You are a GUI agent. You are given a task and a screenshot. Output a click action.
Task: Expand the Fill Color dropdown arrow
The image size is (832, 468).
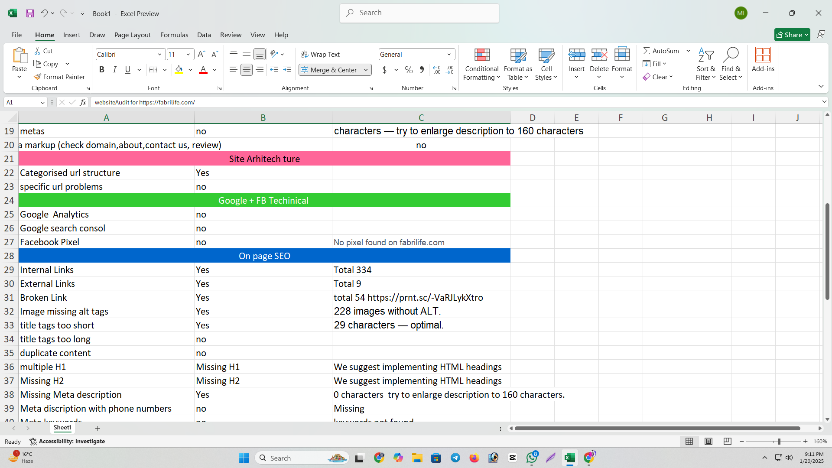coord(190,70)
